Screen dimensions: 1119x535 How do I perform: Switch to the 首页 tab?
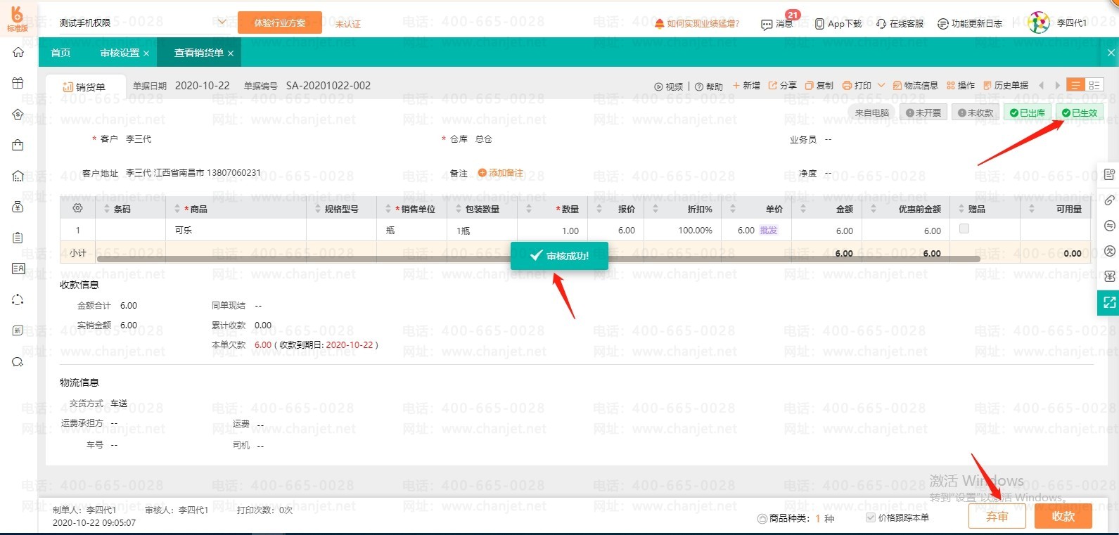tap(61, 53)
